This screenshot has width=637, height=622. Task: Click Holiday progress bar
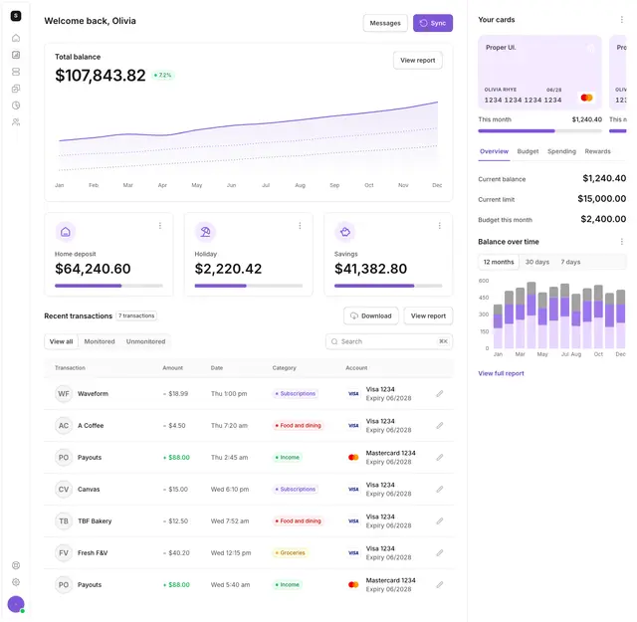click(249, 286)
